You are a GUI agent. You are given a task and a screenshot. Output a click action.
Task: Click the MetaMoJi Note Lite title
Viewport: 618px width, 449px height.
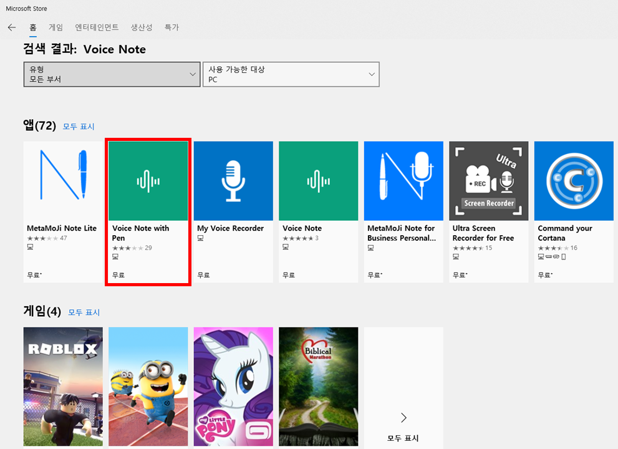(x=62, y=228)
